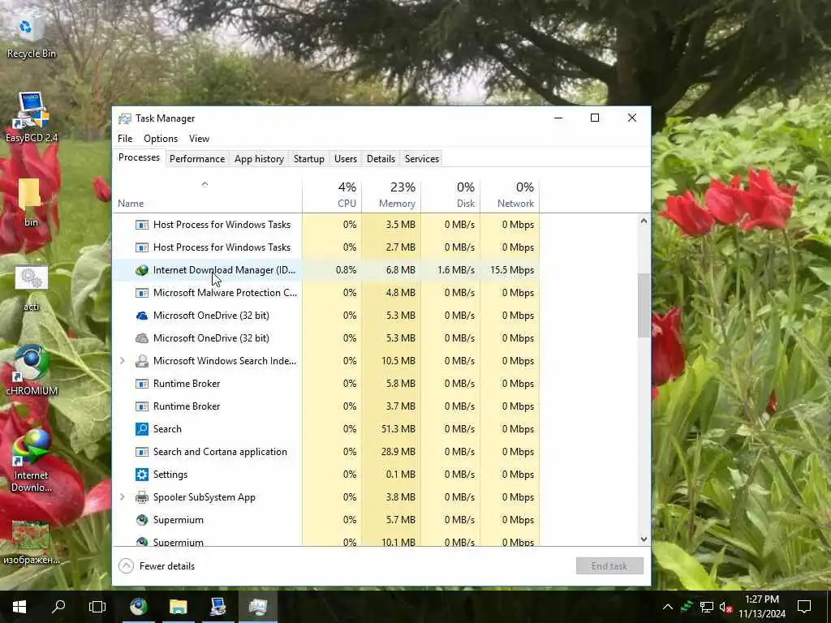Switch to the Users tab

point(346,159)
